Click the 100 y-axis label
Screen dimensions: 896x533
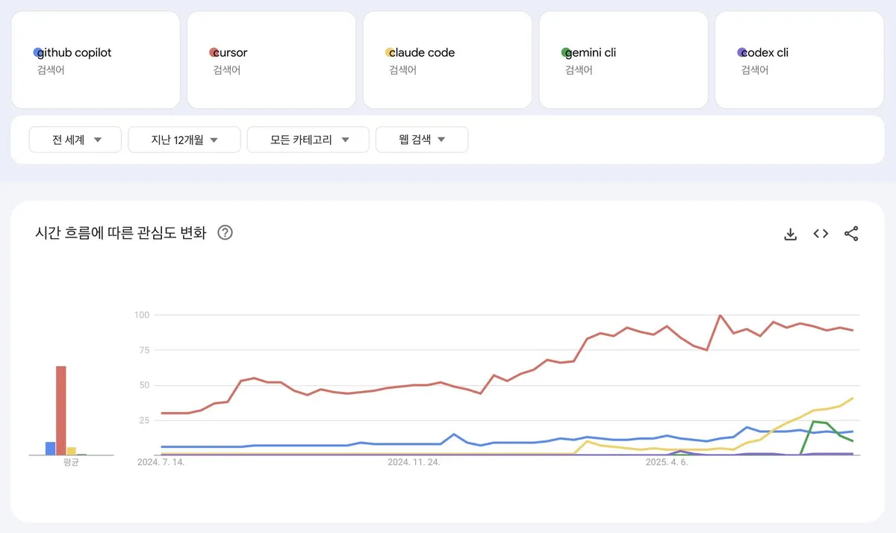click(x=142, y=315)
